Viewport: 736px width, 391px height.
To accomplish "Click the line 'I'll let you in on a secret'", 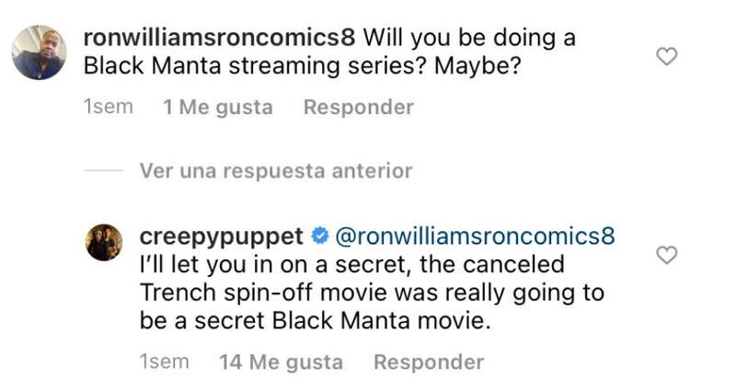I will (x=350, y=265).
